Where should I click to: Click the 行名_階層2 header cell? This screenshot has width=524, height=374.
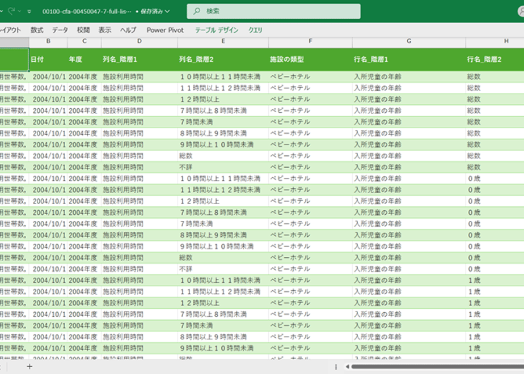pos(495,59)
